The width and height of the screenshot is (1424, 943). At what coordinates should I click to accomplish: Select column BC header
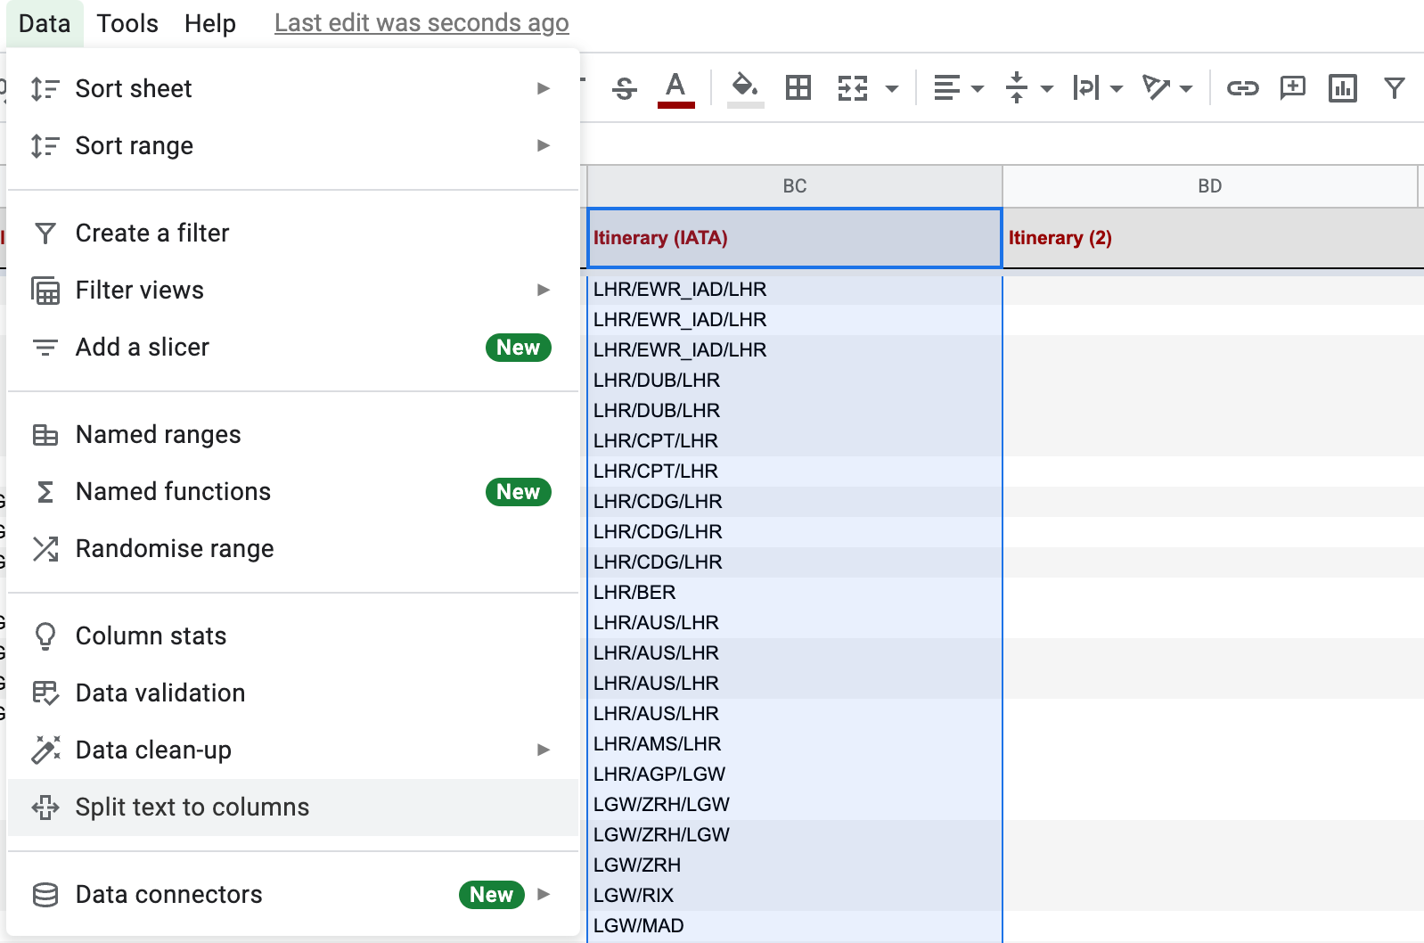[794, 186]
